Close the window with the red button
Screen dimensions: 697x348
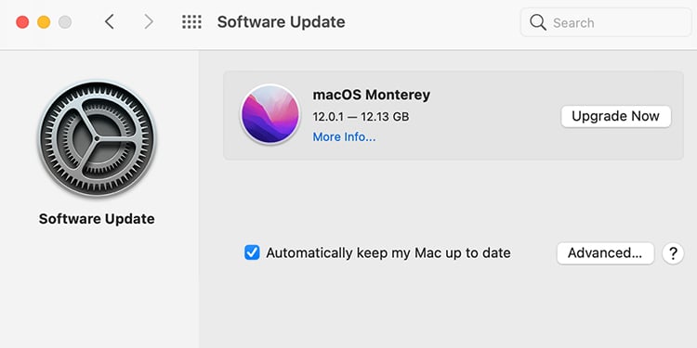(x=22, y=22)
